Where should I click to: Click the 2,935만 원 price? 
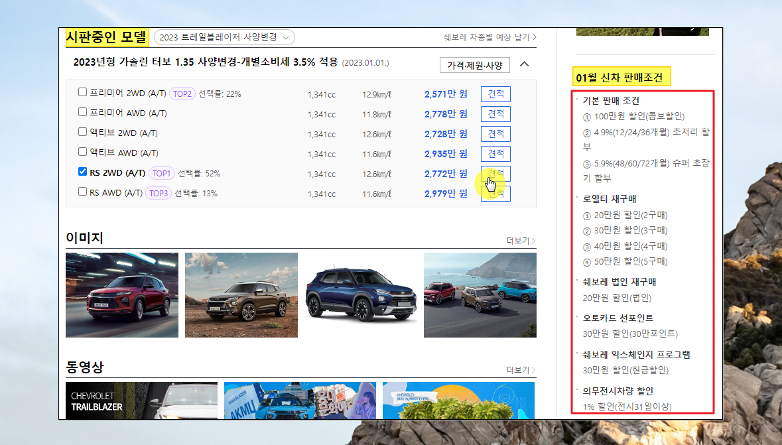coord(446,154)
